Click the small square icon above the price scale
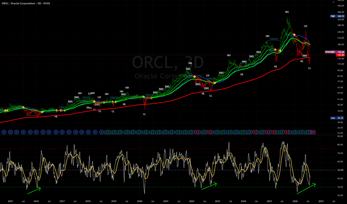The height and width of the screenshot is (204, 347). 334,2
